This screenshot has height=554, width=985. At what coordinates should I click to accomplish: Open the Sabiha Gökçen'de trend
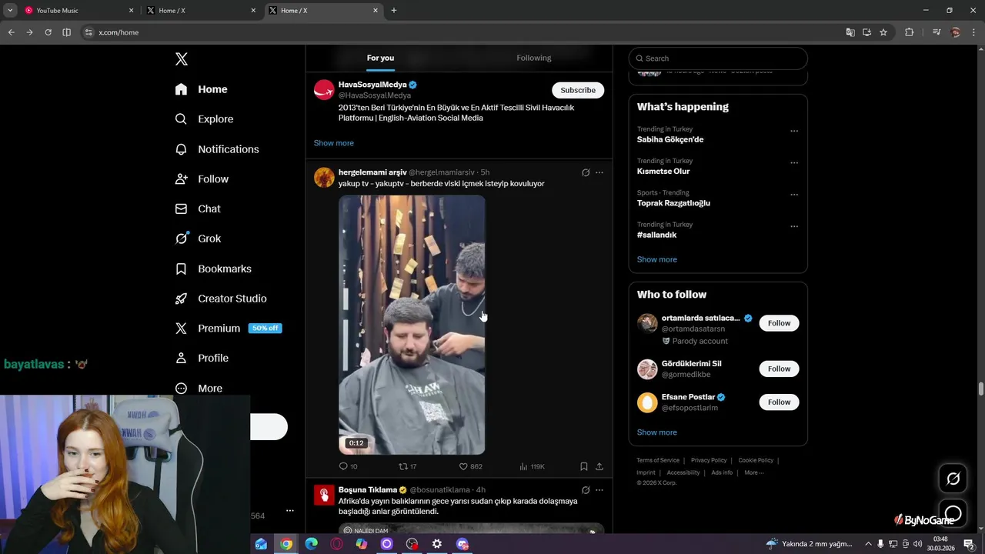[x=670, y=140]
